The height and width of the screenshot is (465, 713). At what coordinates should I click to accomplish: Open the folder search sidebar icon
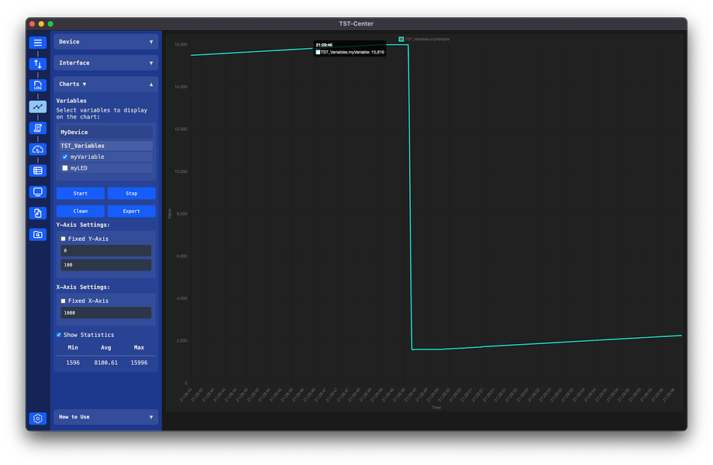coord(38,235)
